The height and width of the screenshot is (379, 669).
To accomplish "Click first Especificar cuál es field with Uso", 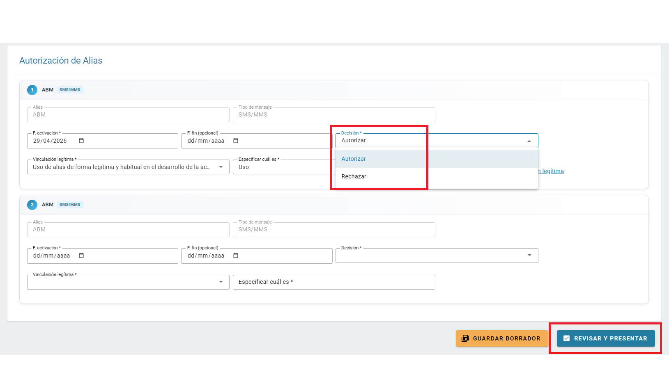I will tap(283, 167).
